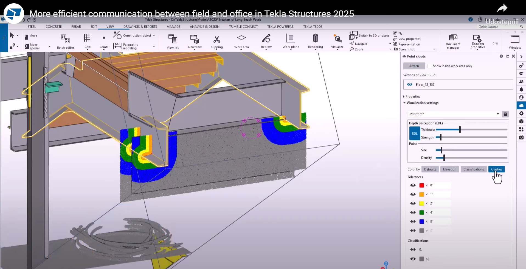Click the Fly tool
The height and width of the screenshot is (269, 526).
398,33
